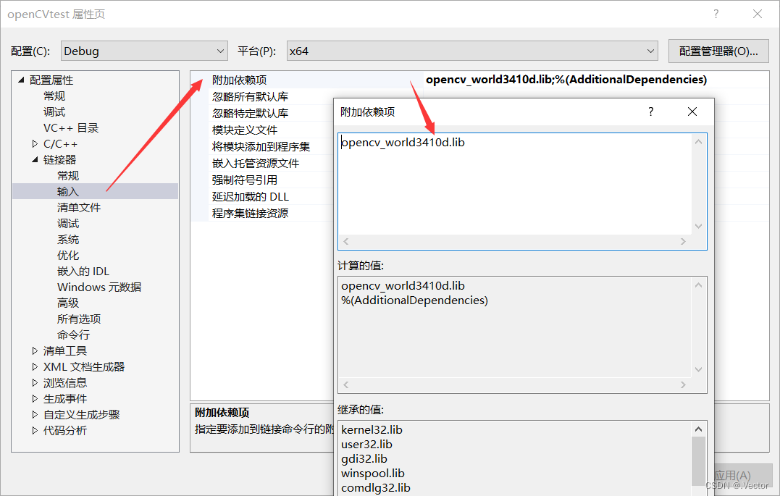Click the up scroll arrow in the dependencies edit box
This screenshot has width=780, height=496.
click(698, 141)
